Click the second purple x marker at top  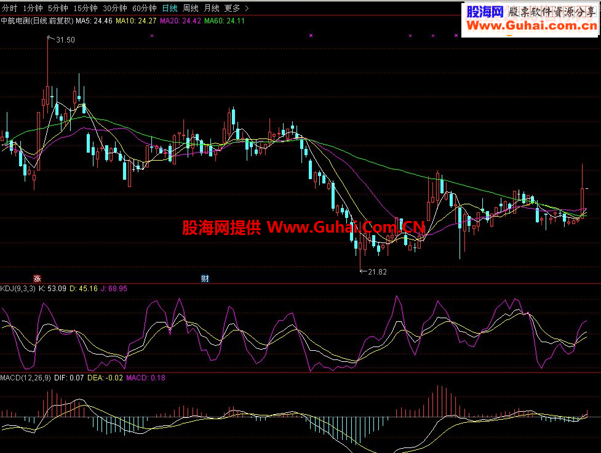coord(311,35)
